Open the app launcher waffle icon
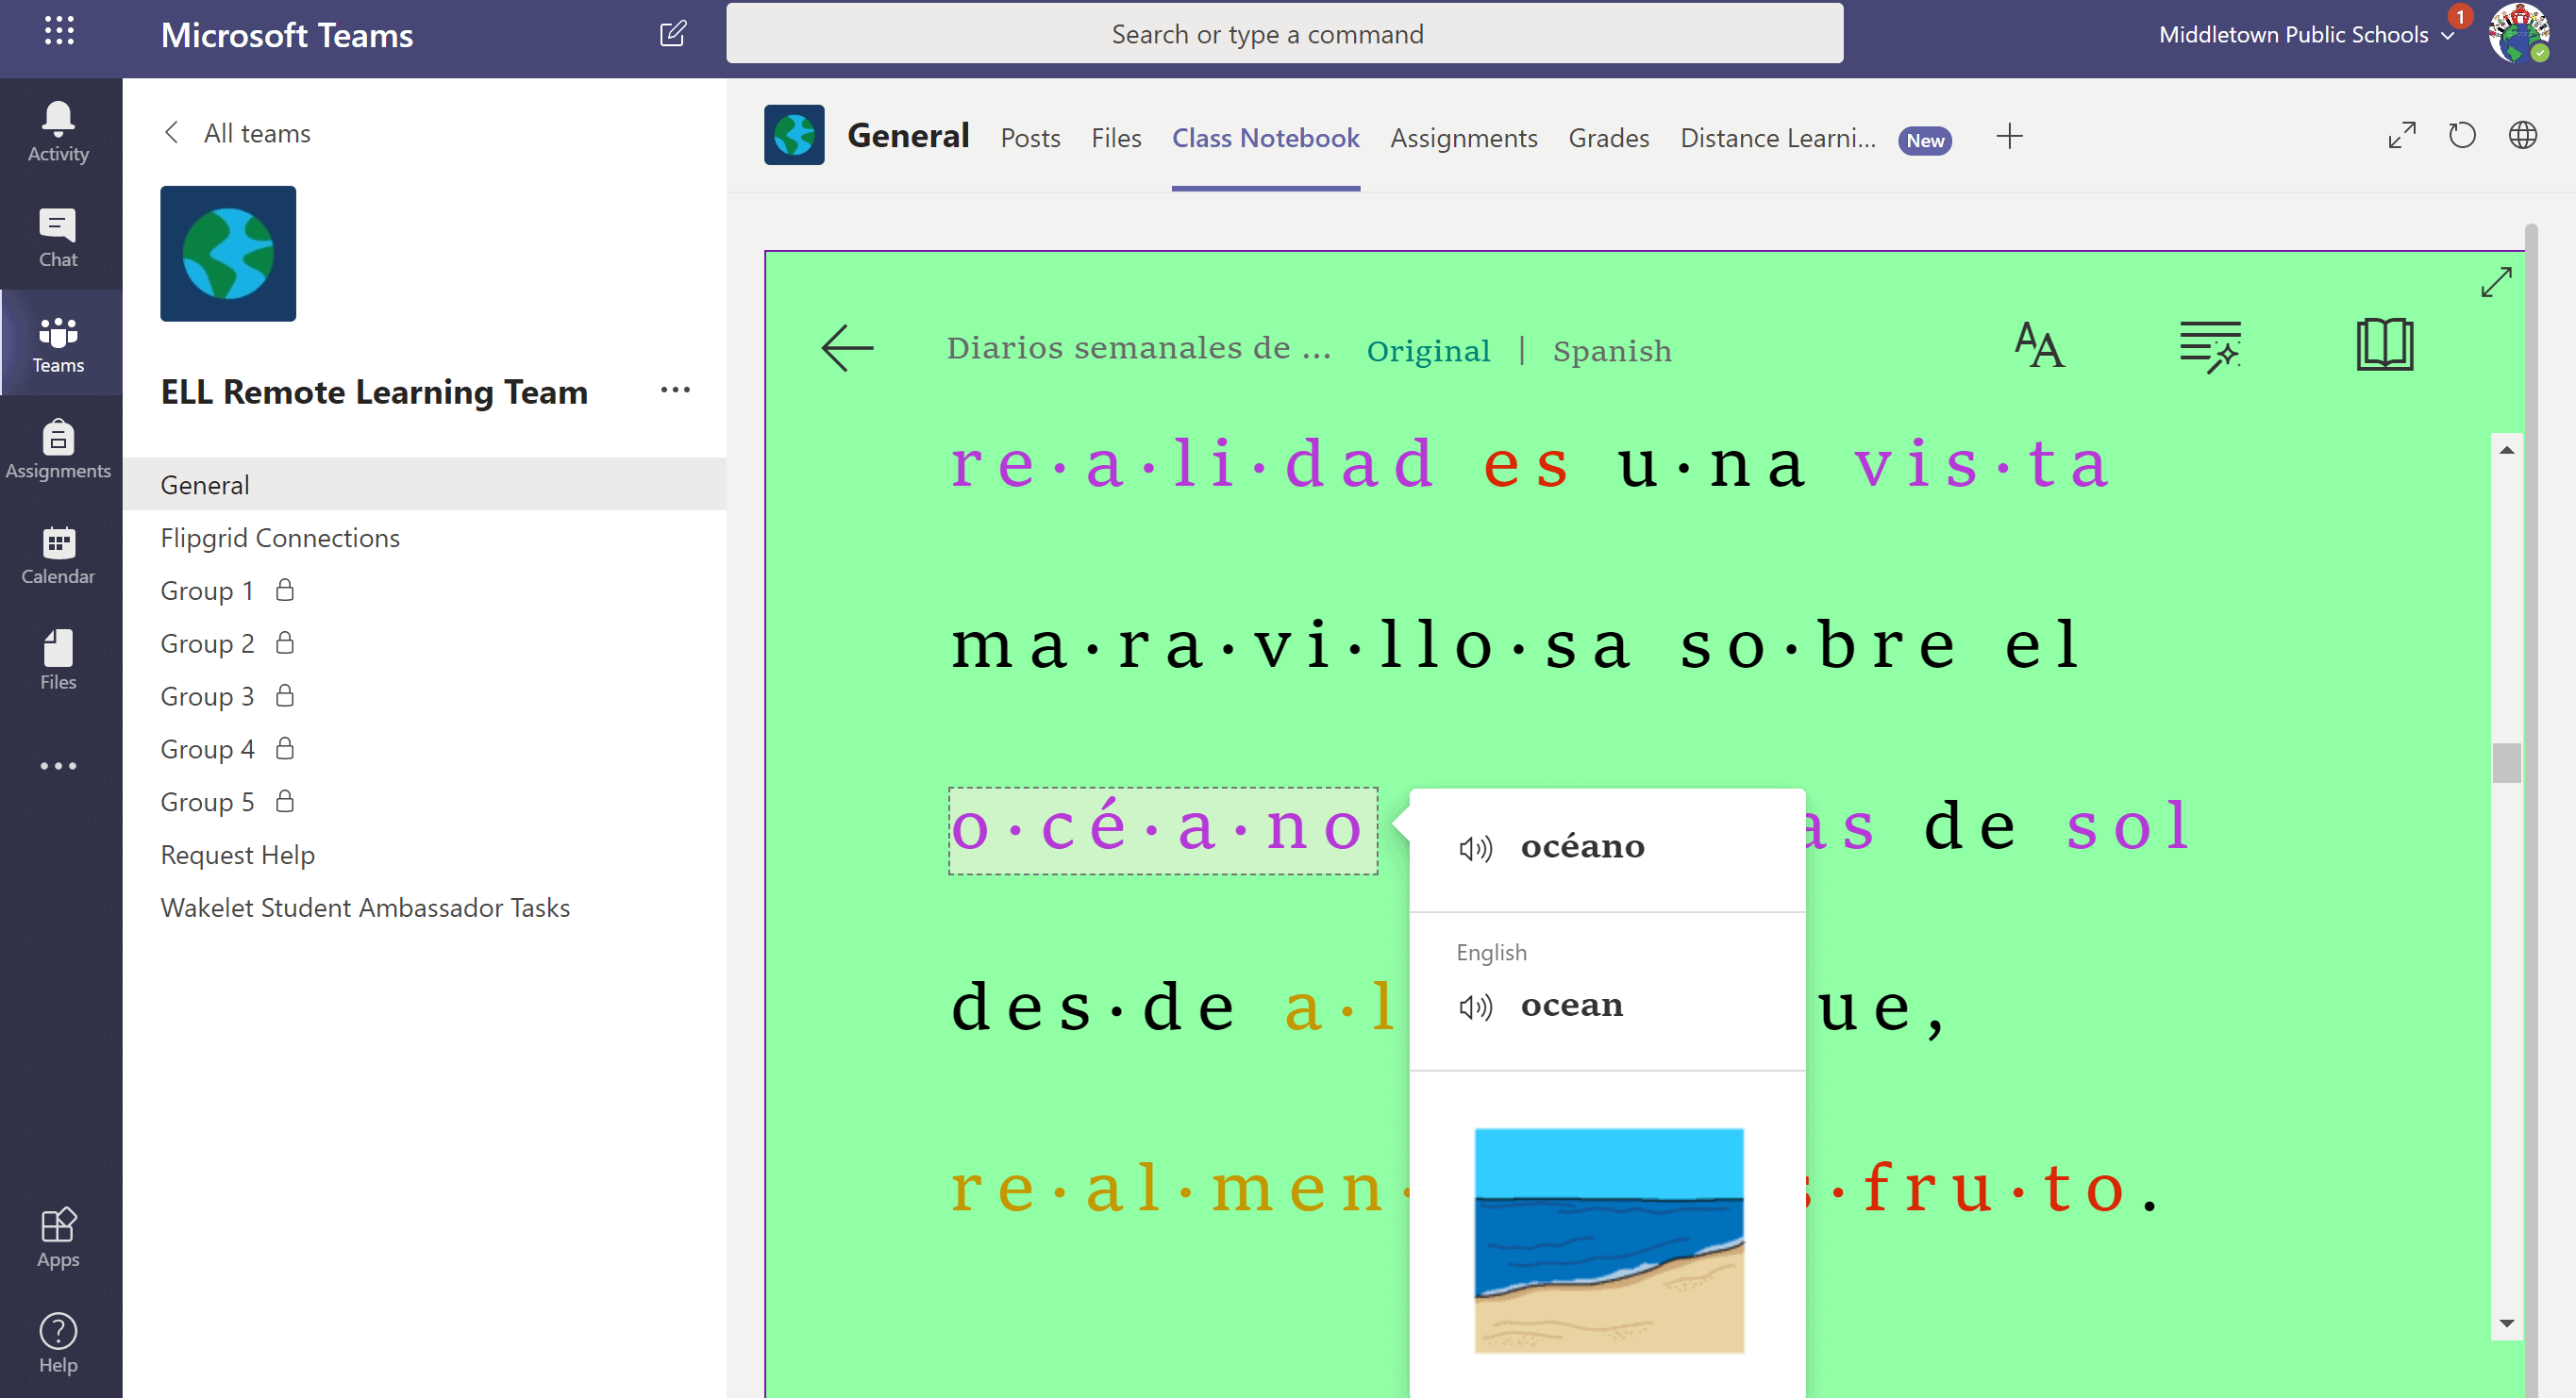The height and width of the screenshot is (1398, 2576). click(59, 33)
